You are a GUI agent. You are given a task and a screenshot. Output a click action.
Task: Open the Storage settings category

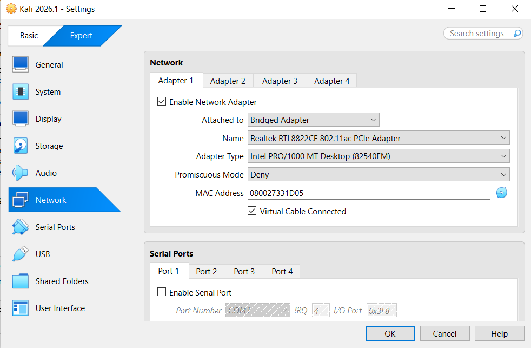(49, 146)
